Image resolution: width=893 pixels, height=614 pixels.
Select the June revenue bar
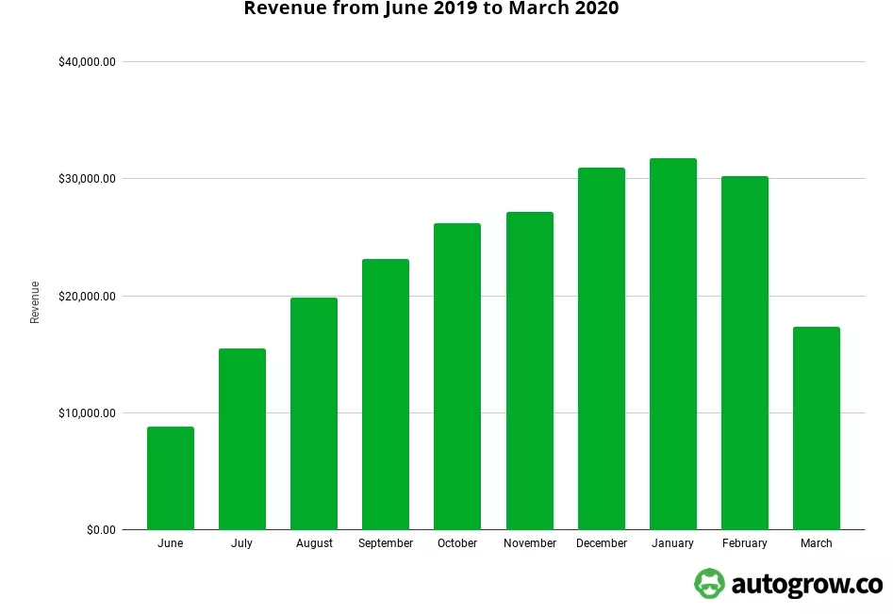(171, 478)
